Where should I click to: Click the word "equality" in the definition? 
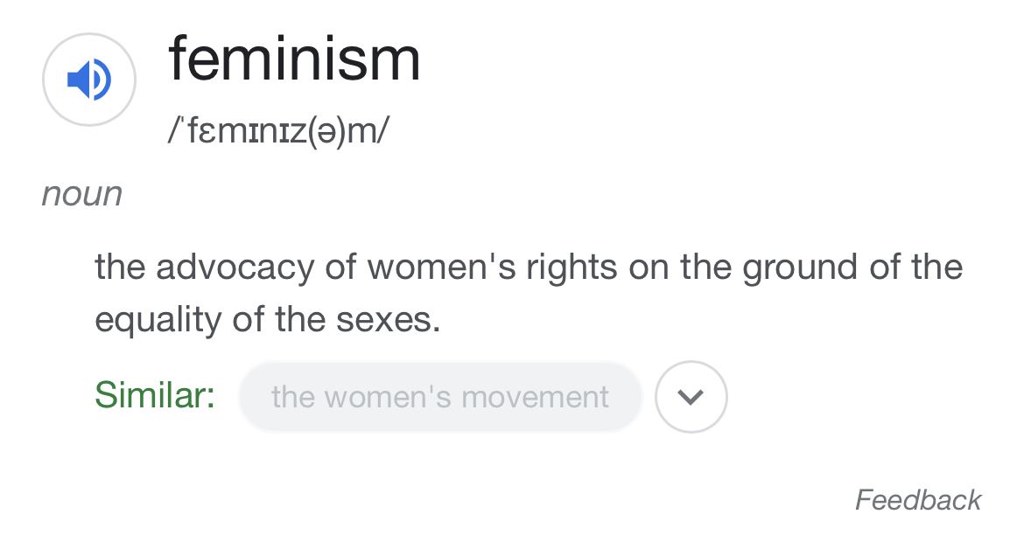click(158, 321)
